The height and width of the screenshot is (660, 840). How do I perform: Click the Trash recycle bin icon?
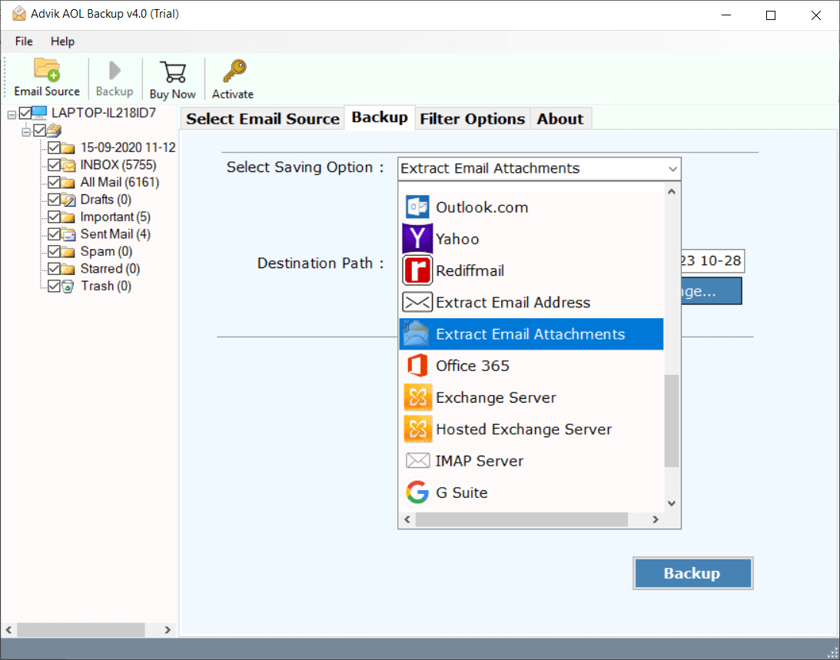[x=68, y=286]
